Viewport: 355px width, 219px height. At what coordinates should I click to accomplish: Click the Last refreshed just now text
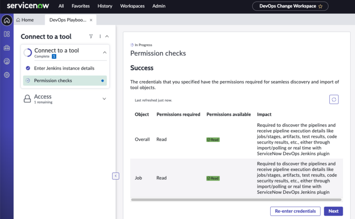(x=153, y=100)
